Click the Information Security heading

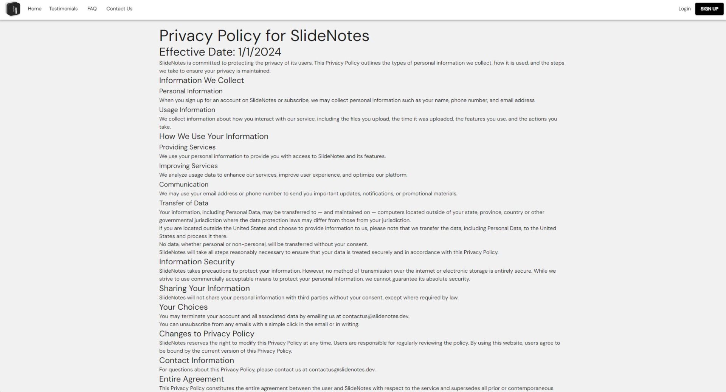pyautogui.click(x=197, y=262)
